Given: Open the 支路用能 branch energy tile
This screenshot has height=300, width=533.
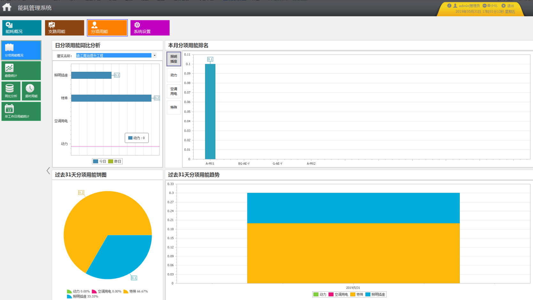Looking at the screenshot, I should (65, 28).
